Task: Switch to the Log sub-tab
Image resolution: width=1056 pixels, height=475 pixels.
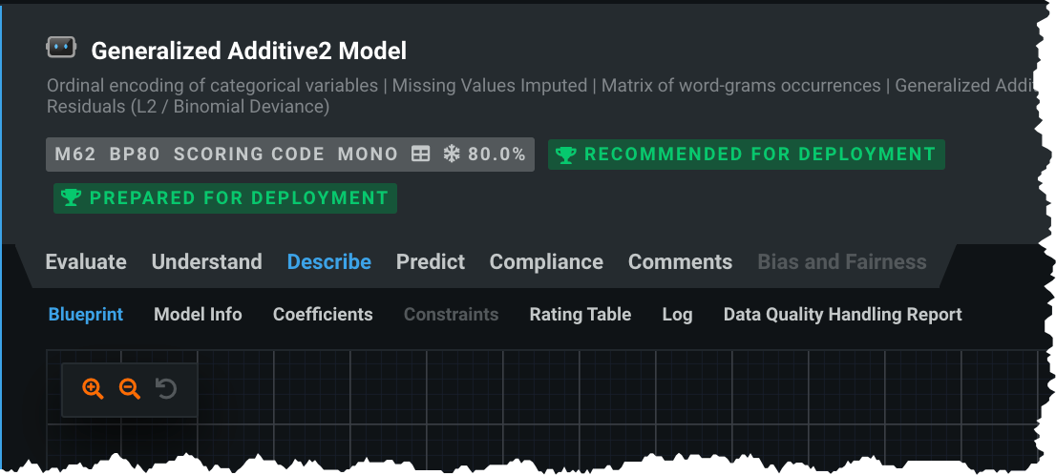Action: [x=677, y=315]
